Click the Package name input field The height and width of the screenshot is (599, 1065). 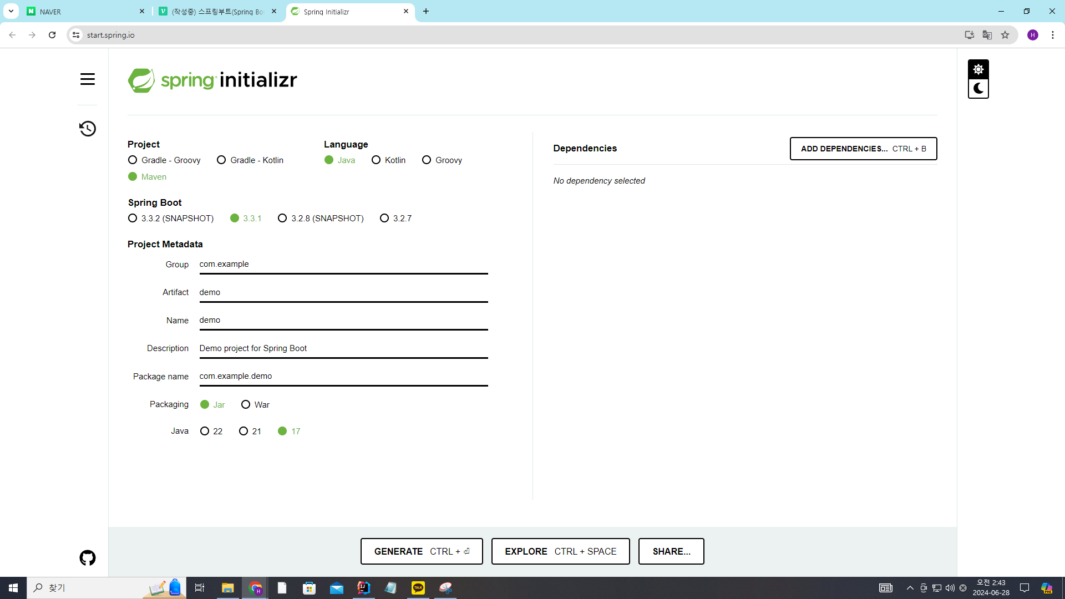(343, 377)
